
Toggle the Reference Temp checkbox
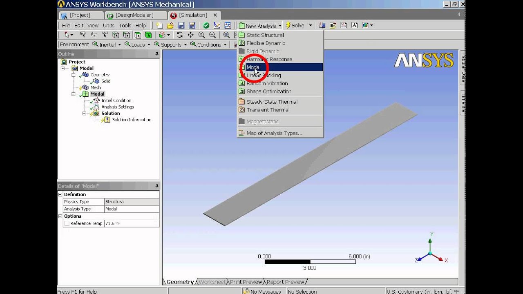66,223
